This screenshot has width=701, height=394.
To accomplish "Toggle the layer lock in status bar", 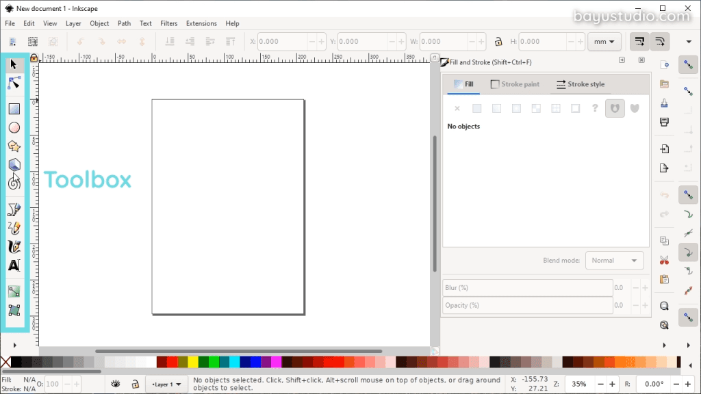I will point(135,384).
